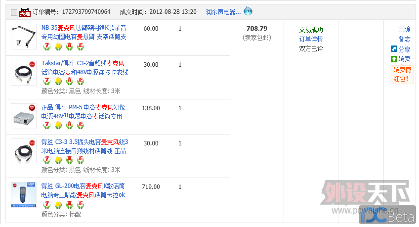Click the Tmall cat logo icon
Screen dimensions: 419x227
tap(25, 12)
